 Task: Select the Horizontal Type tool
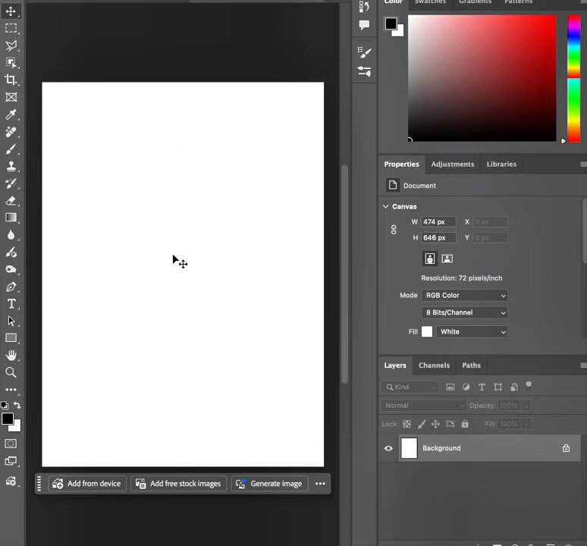(11, 304)
